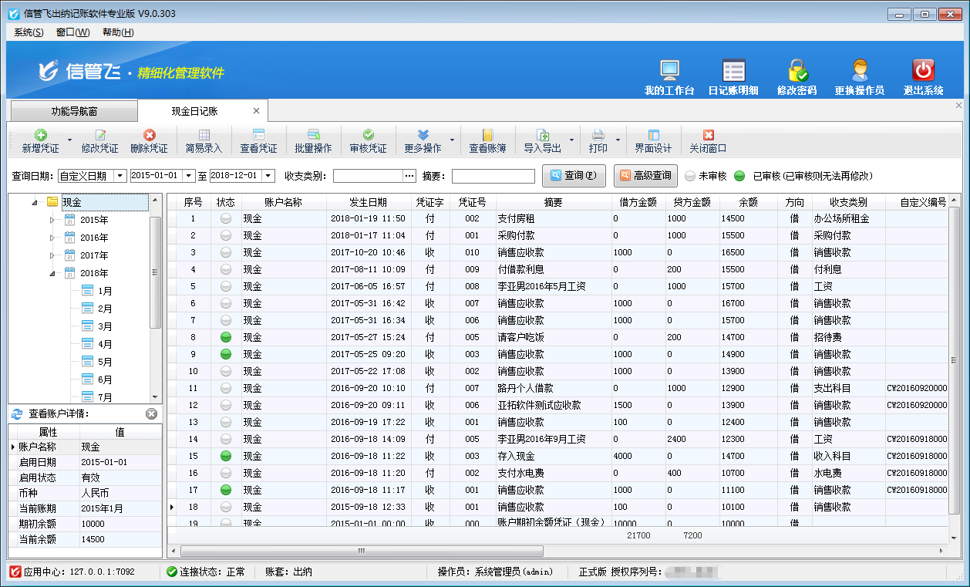Image resolution: width=970 pixels, height=587 pixels.
Task: Click the 高级查询 advanced query button
Action: (645, 176)
